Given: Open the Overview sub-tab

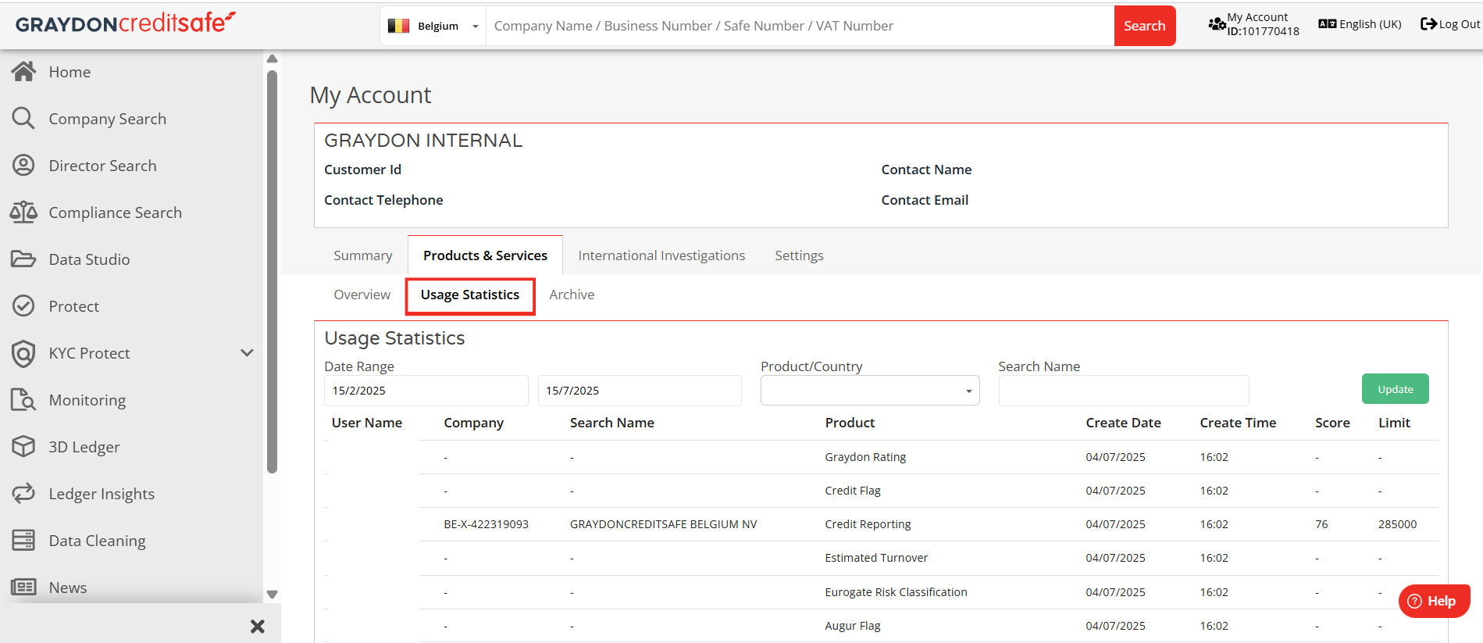Looking at the screenshot, I should 362,295.
